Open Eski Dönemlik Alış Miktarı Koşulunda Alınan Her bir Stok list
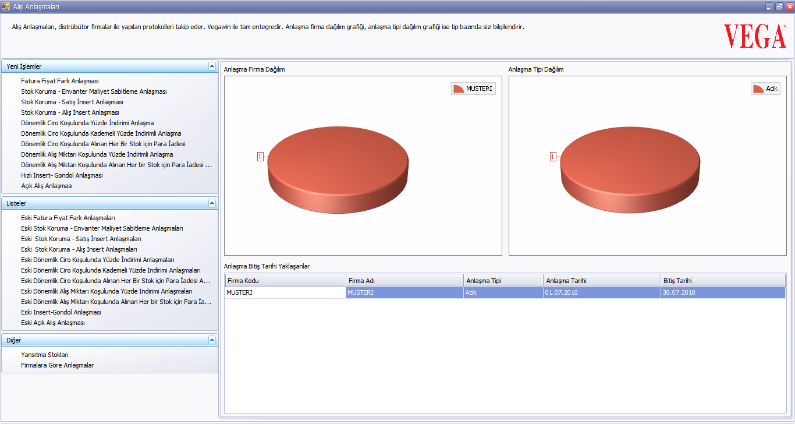Screen dimensions: 795x424 [x=116, y=302]
